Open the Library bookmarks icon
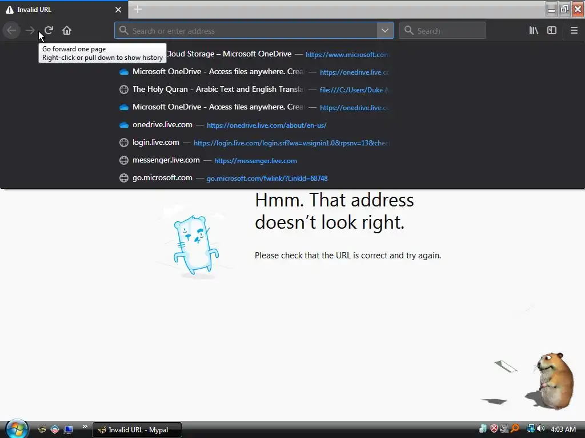585x438 pixels. tap(534, 31)
